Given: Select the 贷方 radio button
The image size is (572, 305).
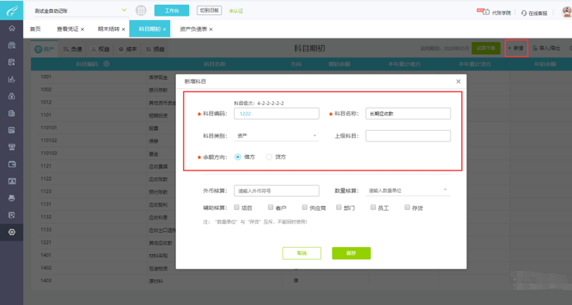Looking at the screenshot, I should (269, 157).
